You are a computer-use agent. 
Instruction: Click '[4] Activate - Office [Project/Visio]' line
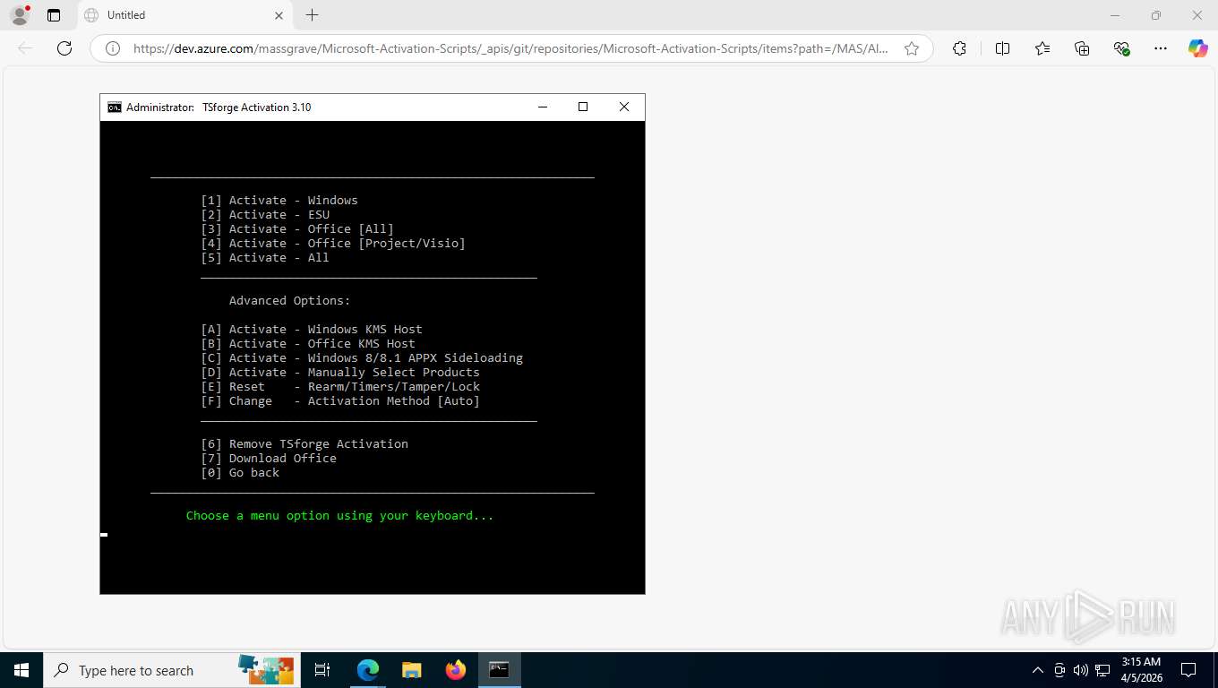pos(333,243)
